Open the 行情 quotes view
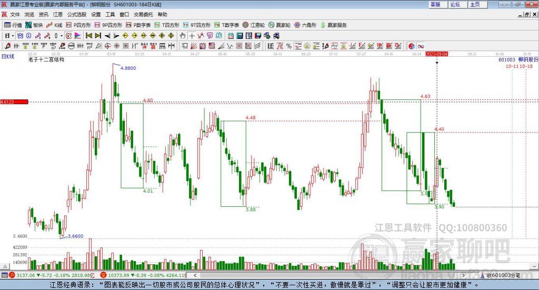The height and width of the screenshot is (290, 539). click(x=13, y=25)
